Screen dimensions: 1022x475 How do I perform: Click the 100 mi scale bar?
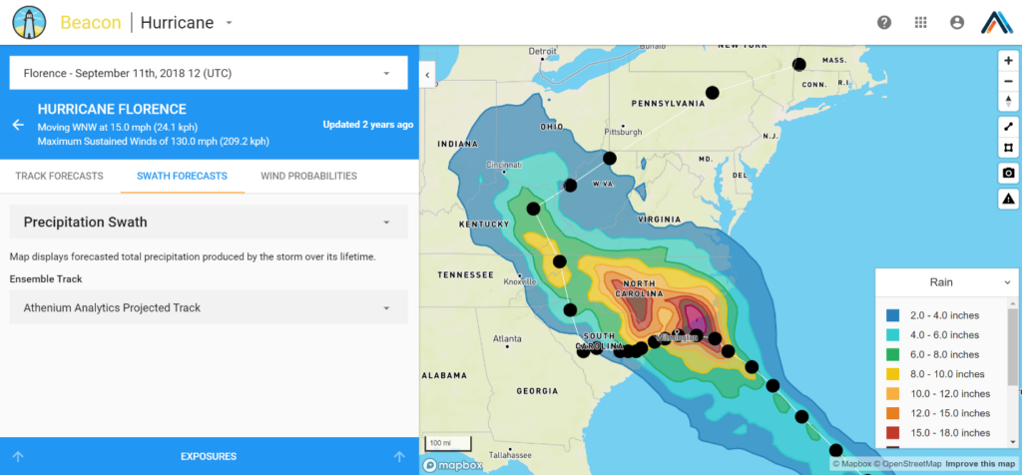tap(448, 443)
